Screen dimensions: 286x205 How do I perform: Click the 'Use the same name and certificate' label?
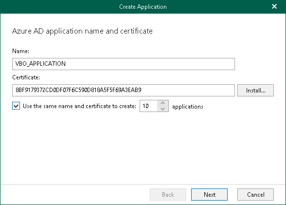[80, 106]
